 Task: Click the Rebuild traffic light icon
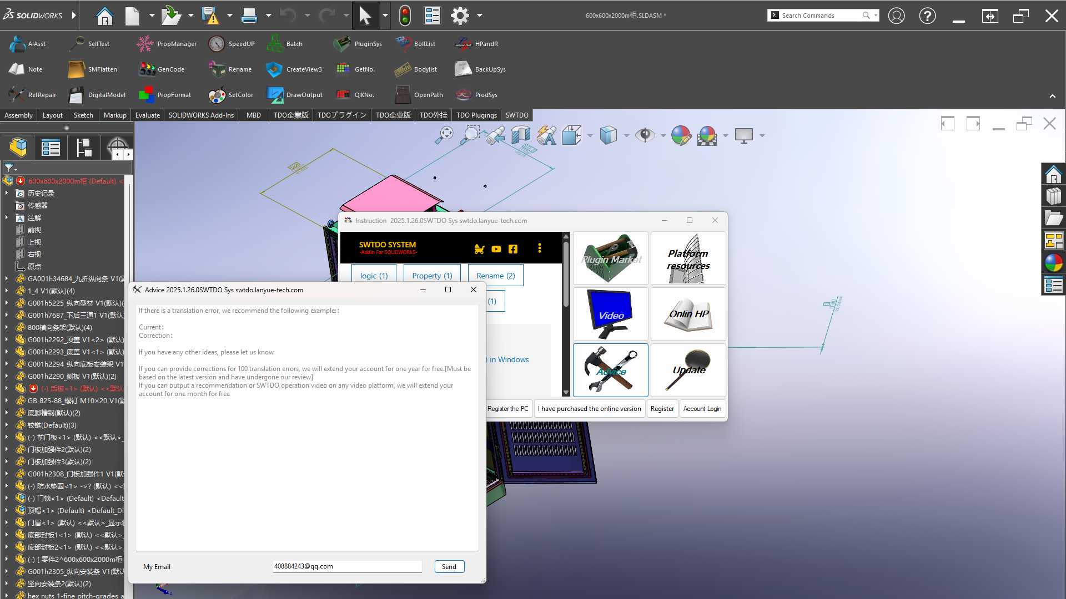coord(405,16)
